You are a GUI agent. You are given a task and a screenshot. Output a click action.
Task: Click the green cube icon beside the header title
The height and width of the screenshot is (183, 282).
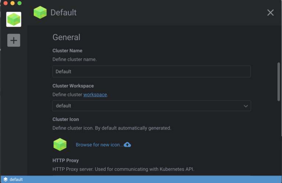pyautogui.click(x=40, y=13)
